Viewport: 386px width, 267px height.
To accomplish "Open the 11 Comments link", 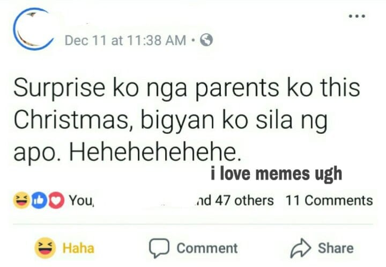I will click(x=329, y=200).
